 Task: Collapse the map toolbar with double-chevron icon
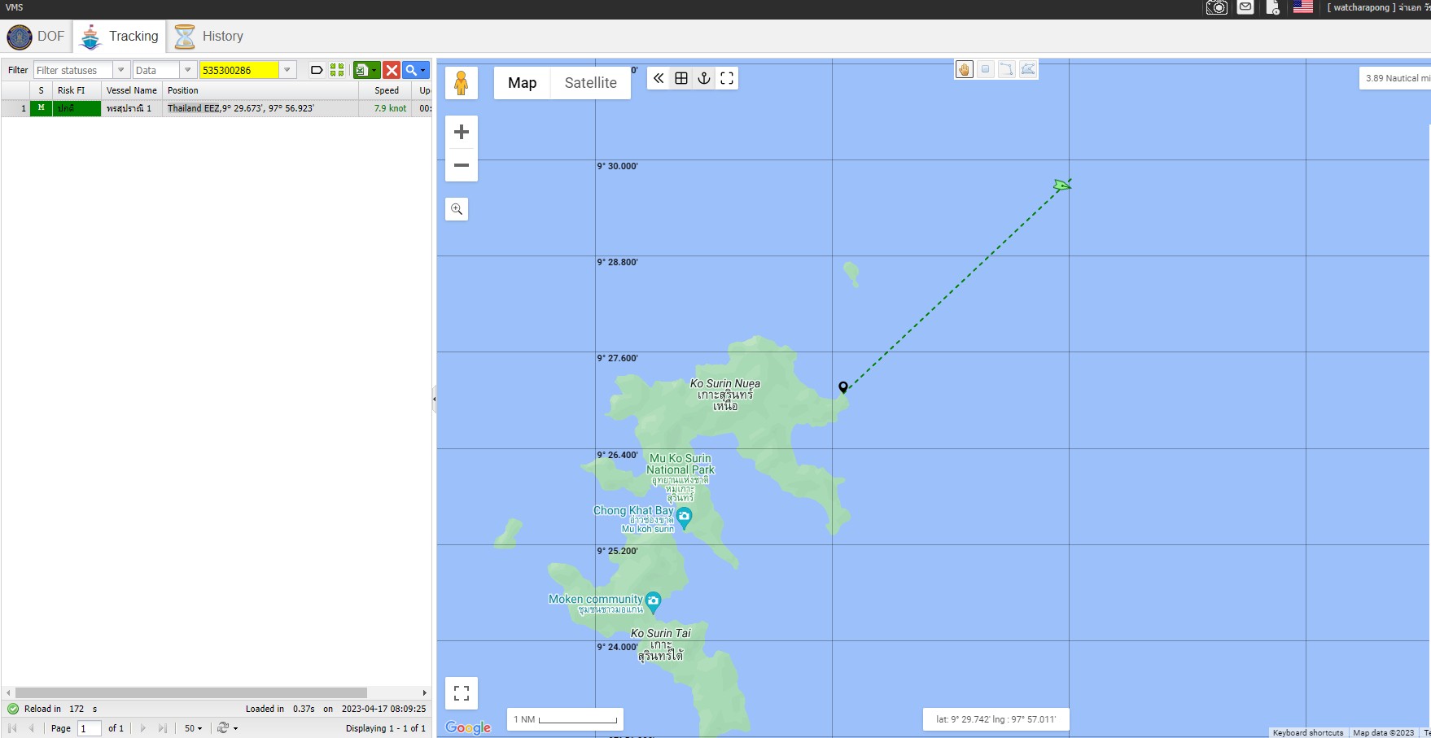pos(659,78)
